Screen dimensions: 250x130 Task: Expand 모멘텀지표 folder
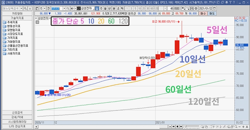(x=11, y=30)
